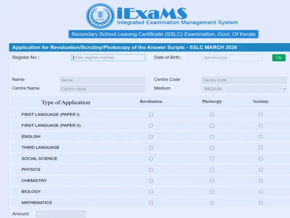
Task: Check the Biology Revaluation box
Action: (151, 192)
